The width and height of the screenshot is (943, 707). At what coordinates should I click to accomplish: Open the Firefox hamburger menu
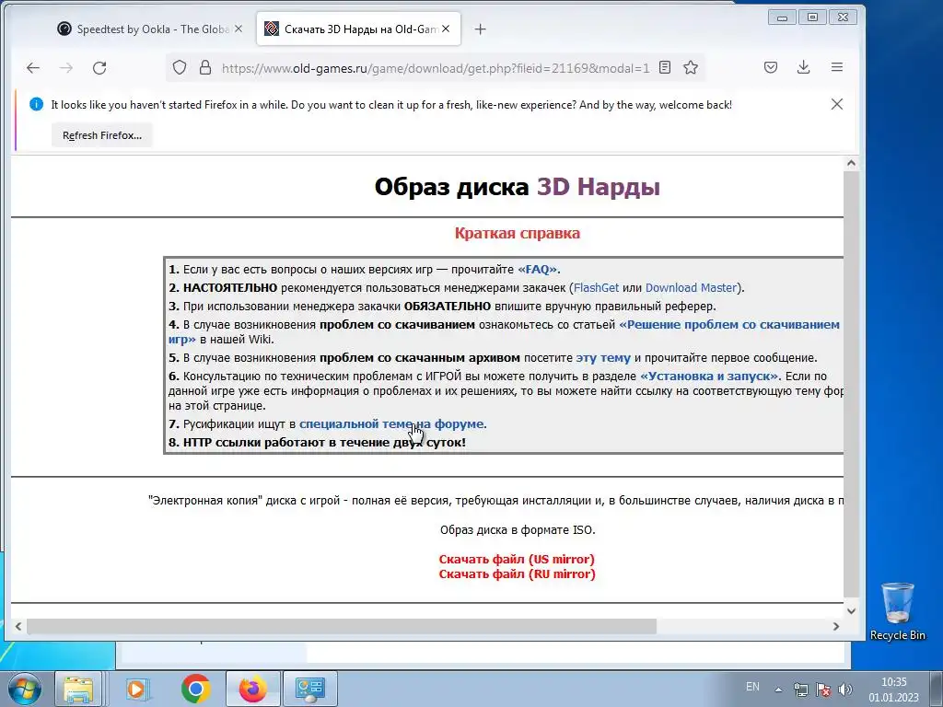[836, 67]
